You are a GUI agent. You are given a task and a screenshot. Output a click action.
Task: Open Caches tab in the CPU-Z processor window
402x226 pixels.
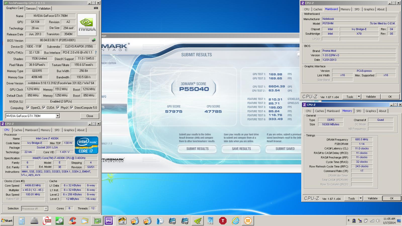(18, 130)
